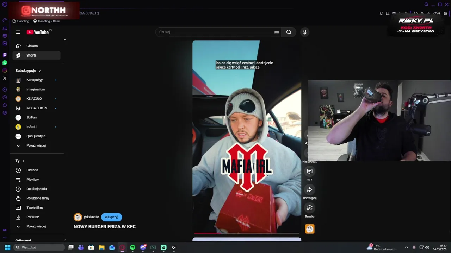The image size is (451, 253).
Task: Open Microsoft Store from taskbar
Action: point(91,247)
